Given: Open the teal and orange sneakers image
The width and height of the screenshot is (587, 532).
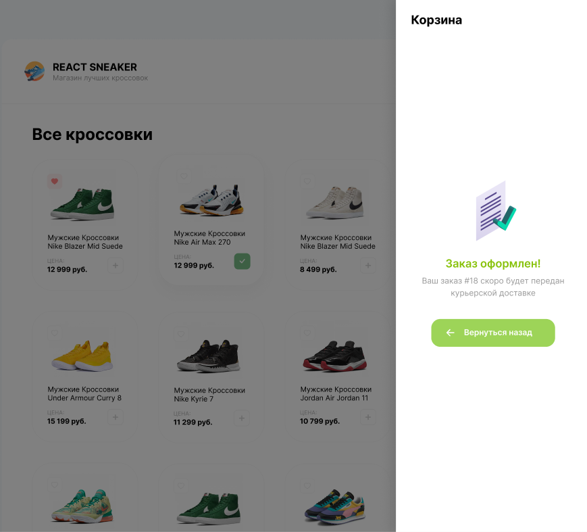Looking at the screenshot, I should (82, 506).
